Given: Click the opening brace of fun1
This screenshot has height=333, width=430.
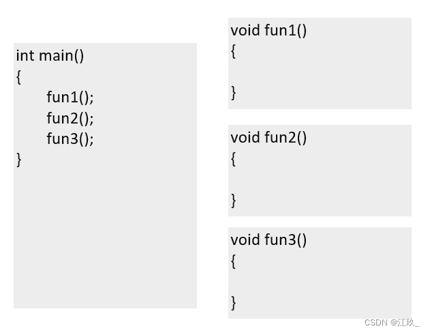Looking at the screenshot, I should tap(234, 51).
